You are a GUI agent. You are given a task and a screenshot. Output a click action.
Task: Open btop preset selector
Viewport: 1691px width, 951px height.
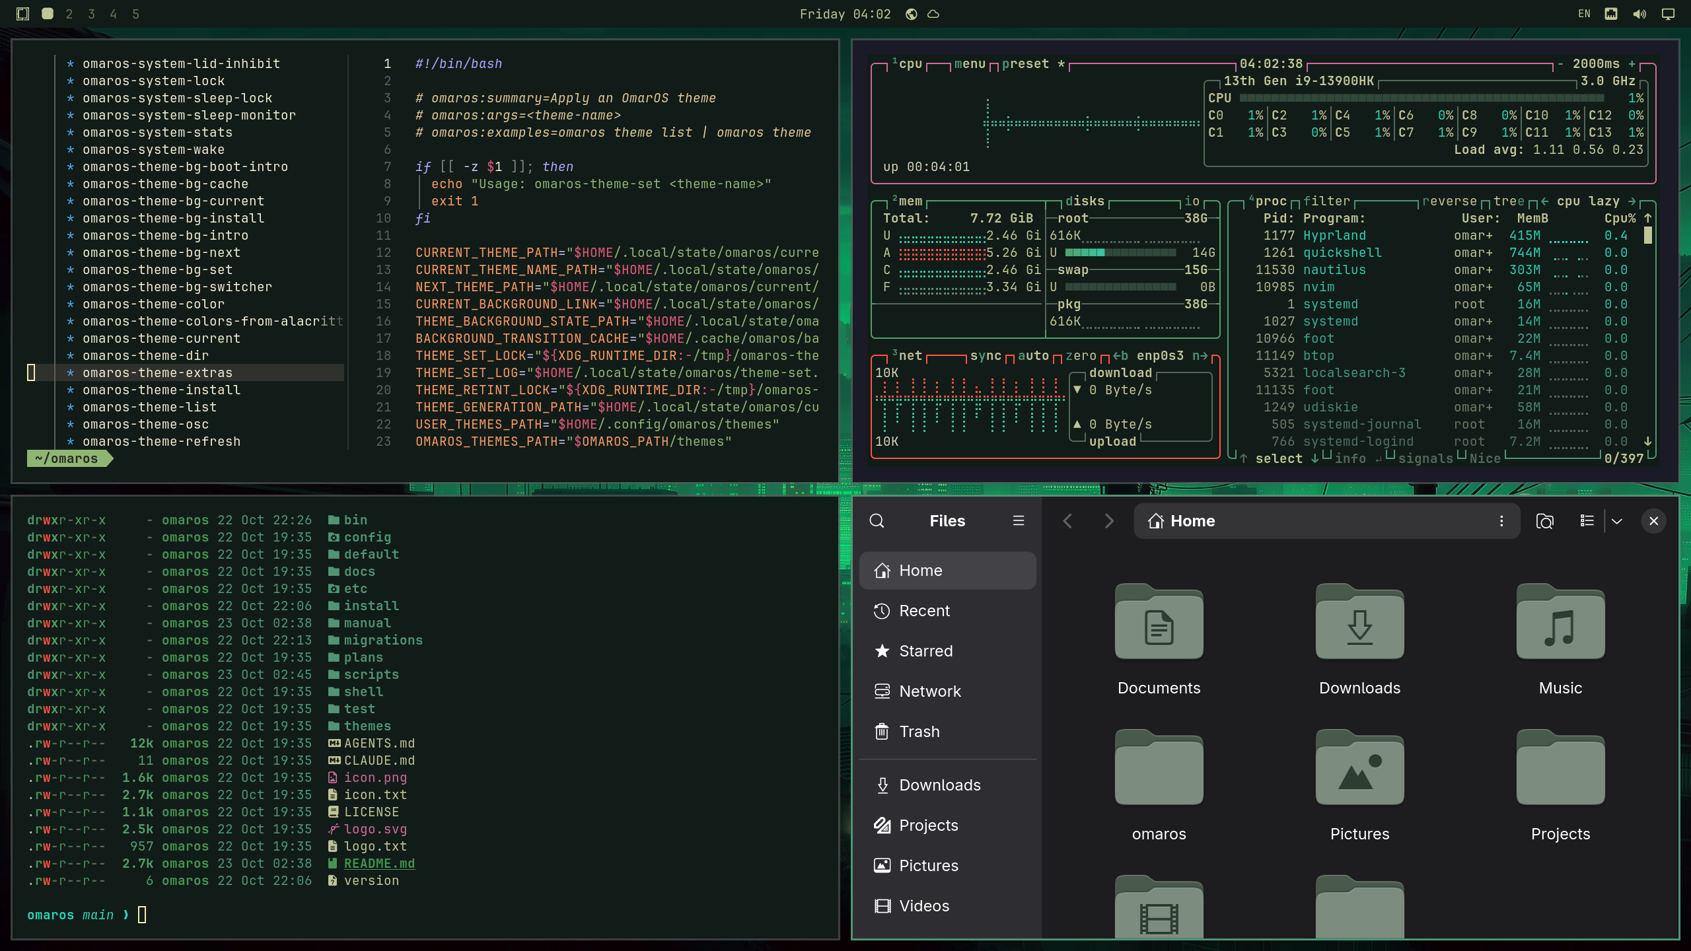click(1025, 64)
